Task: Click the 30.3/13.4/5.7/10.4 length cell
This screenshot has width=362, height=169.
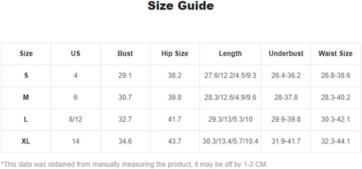Action: click(x=230, y=141)
